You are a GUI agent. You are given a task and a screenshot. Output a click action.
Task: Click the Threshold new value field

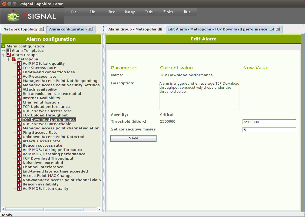click(269, 122)
